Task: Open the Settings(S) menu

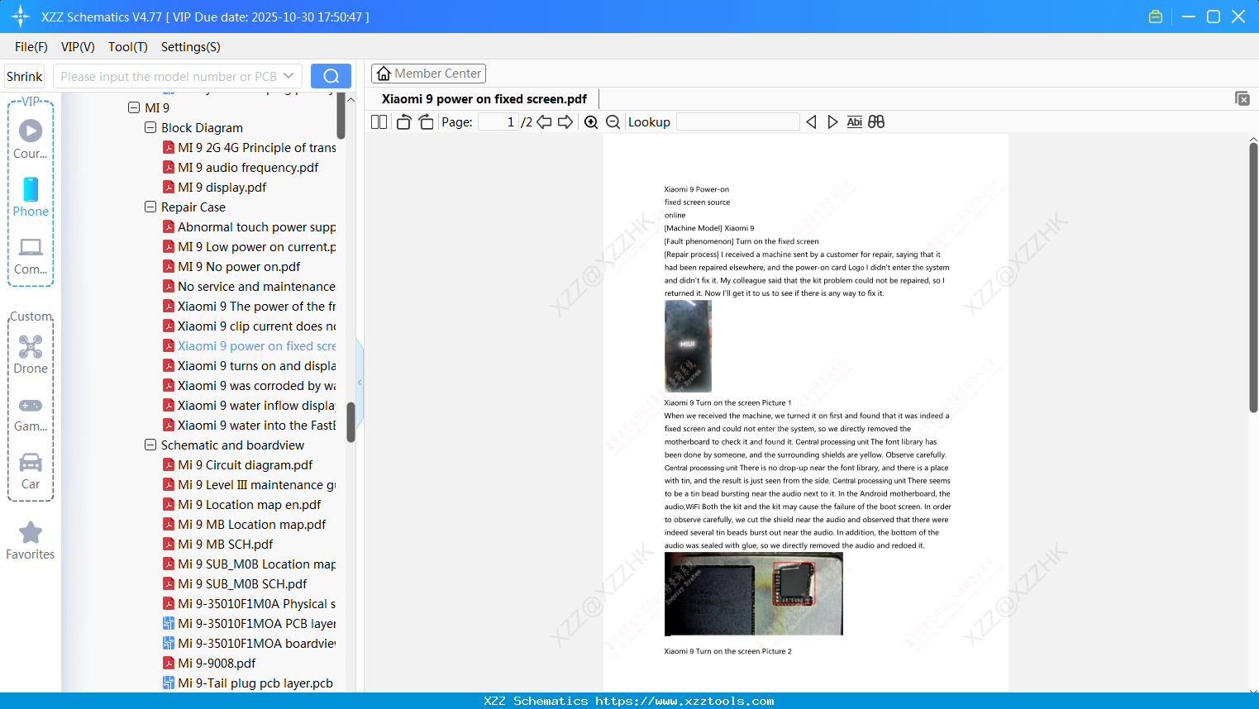Action: point(191,47)
